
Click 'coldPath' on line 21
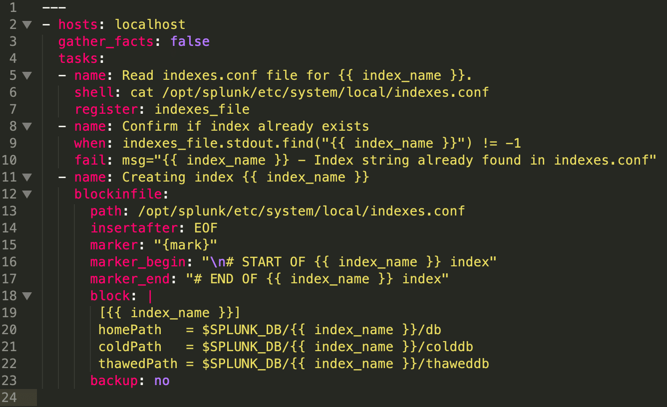[130, 347]
